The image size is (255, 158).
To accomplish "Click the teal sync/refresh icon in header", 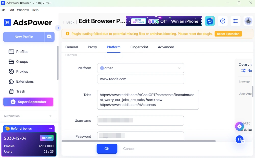I will (210, 21).
